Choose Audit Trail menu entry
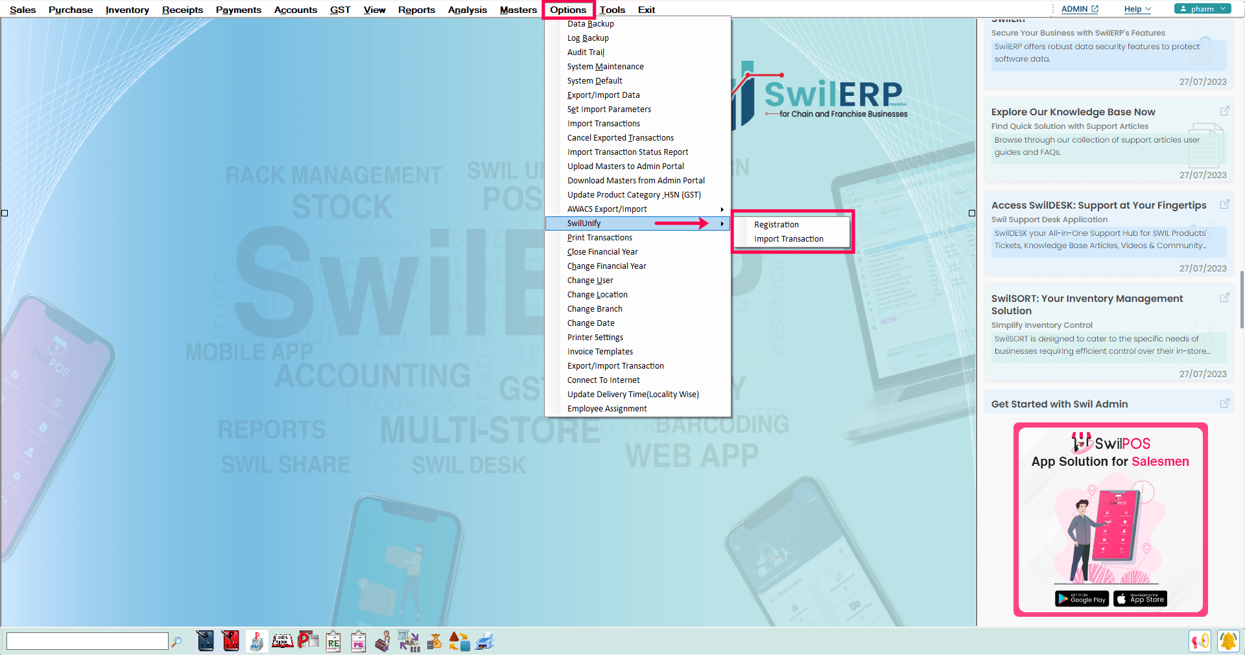1245x655 pixels. 637,52
